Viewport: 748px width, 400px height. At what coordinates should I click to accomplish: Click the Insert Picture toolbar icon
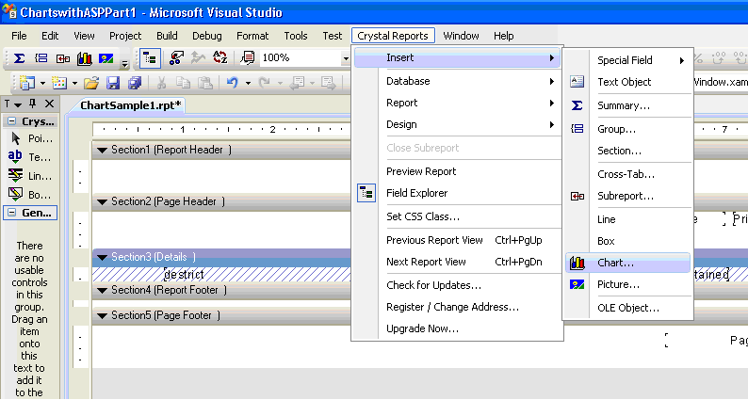click(106, 58)
